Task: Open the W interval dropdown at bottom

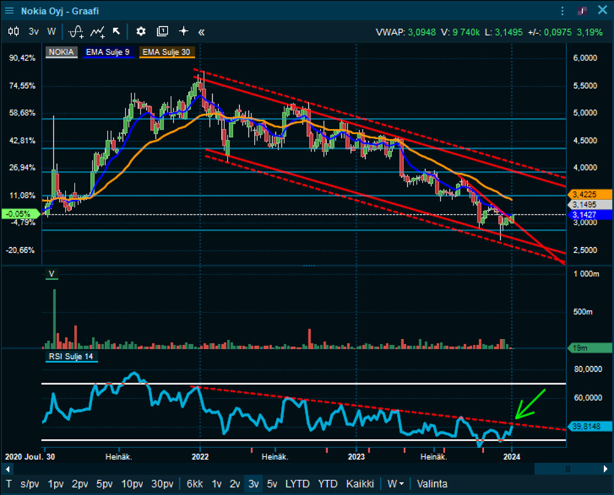Action: click(396, 484)
